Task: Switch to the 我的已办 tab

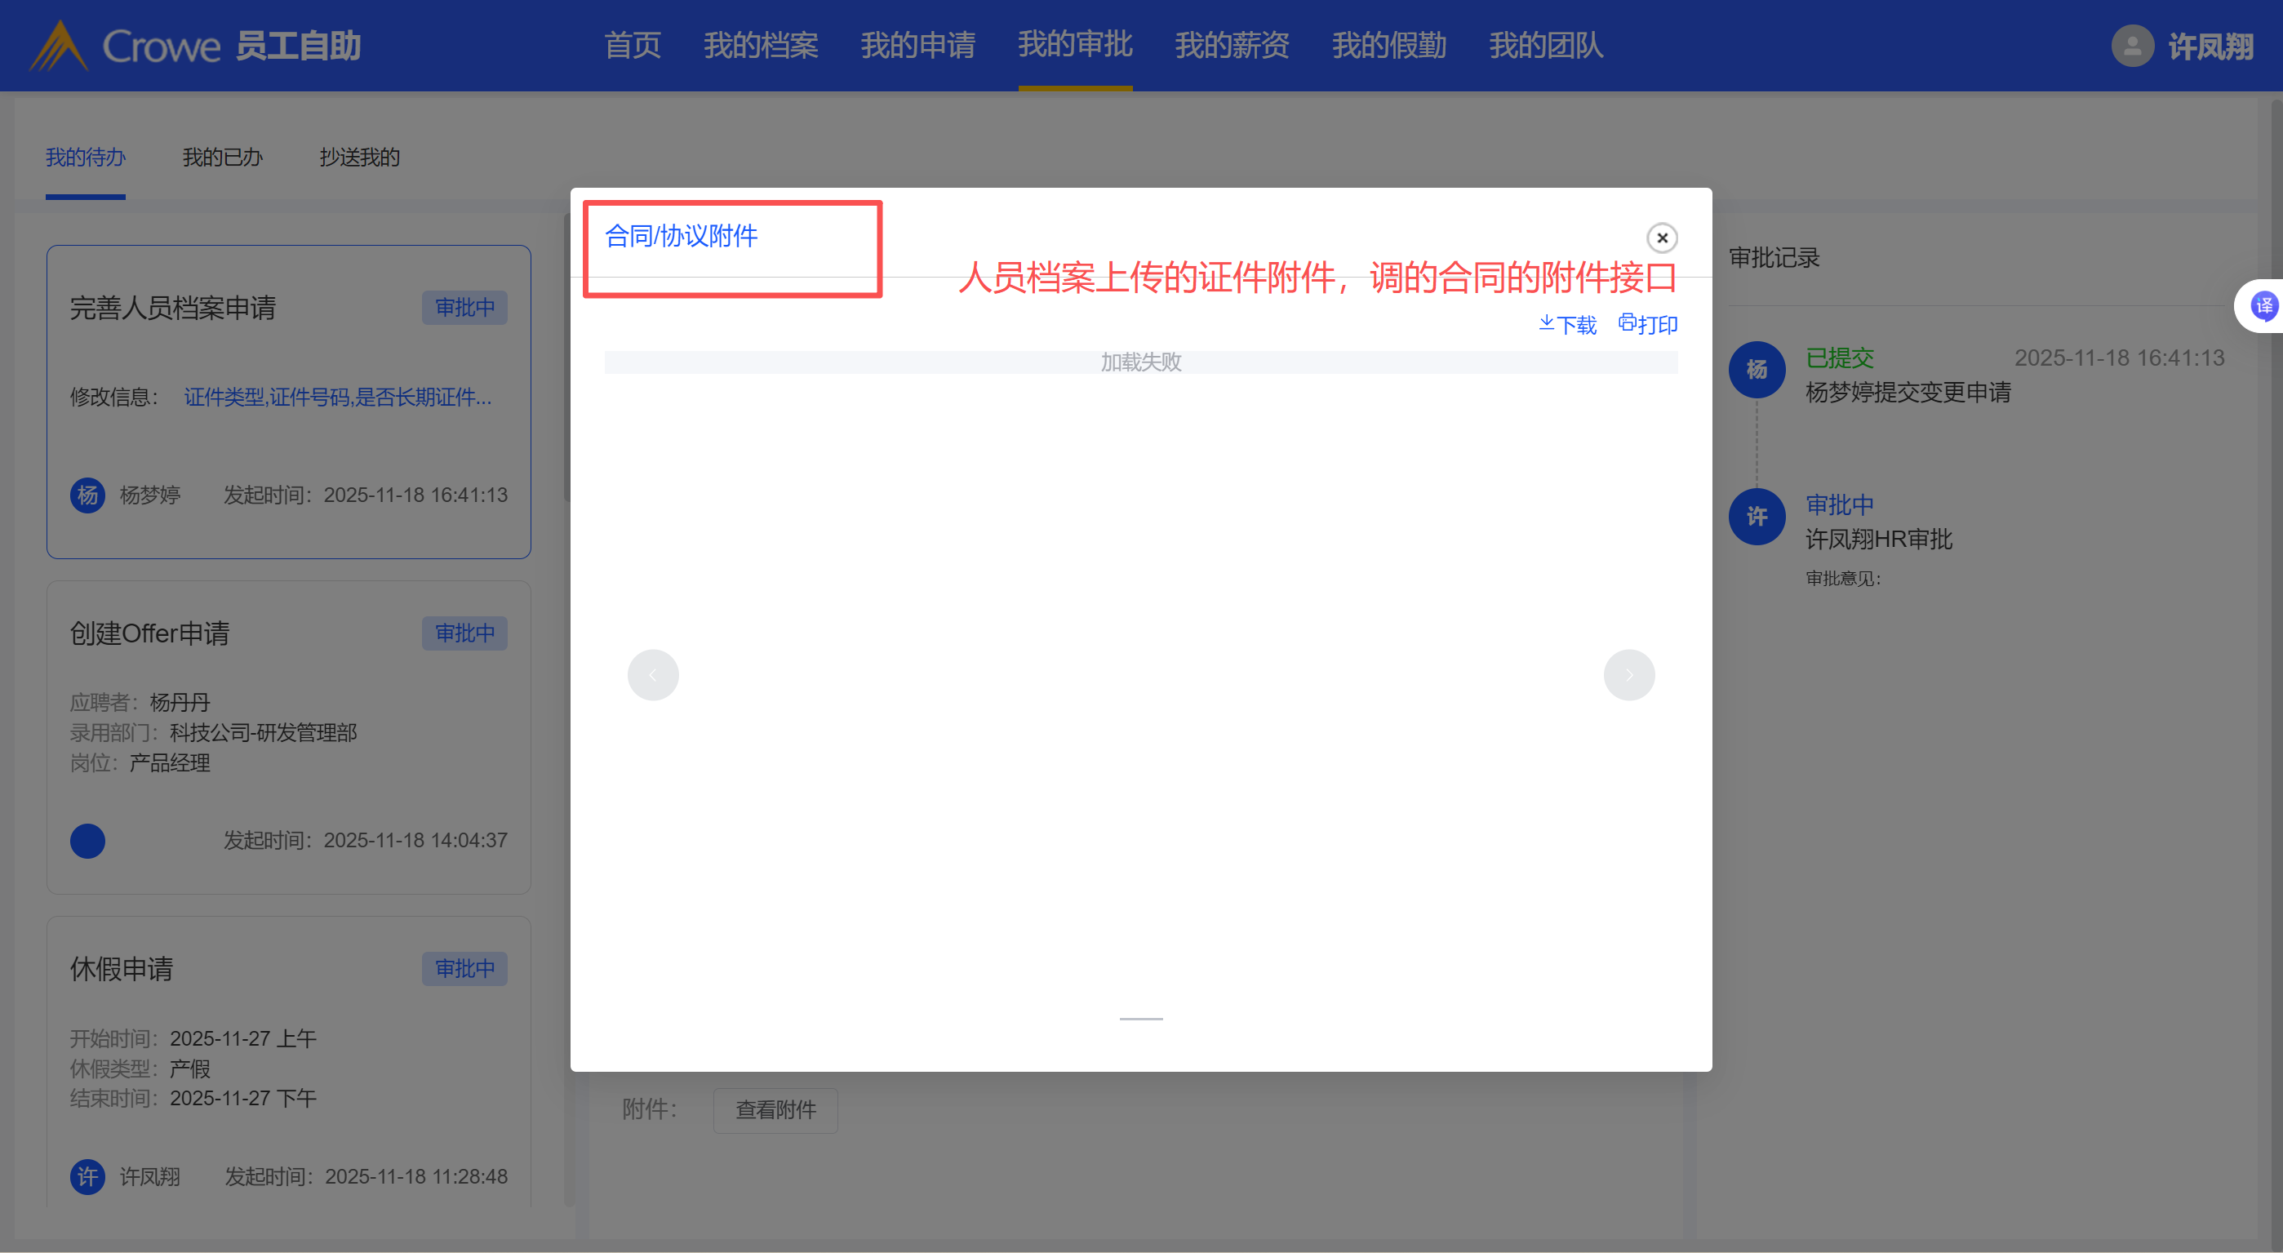Action: click(223, 158)
